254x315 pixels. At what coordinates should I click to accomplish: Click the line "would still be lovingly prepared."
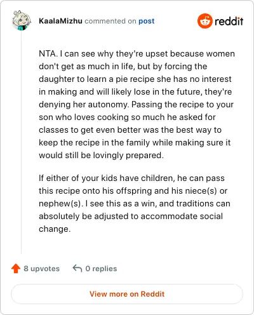(101, 155)
